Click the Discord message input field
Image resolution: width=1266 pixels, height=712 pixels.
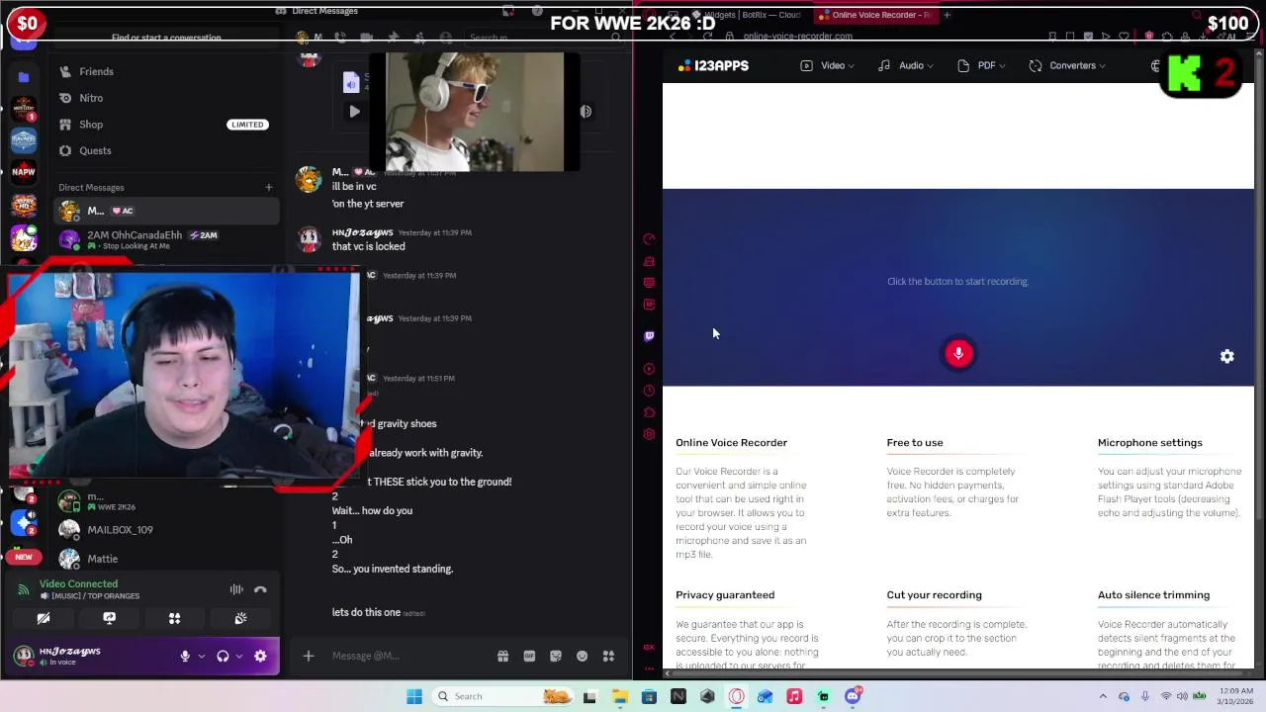[x=410, y=656]
